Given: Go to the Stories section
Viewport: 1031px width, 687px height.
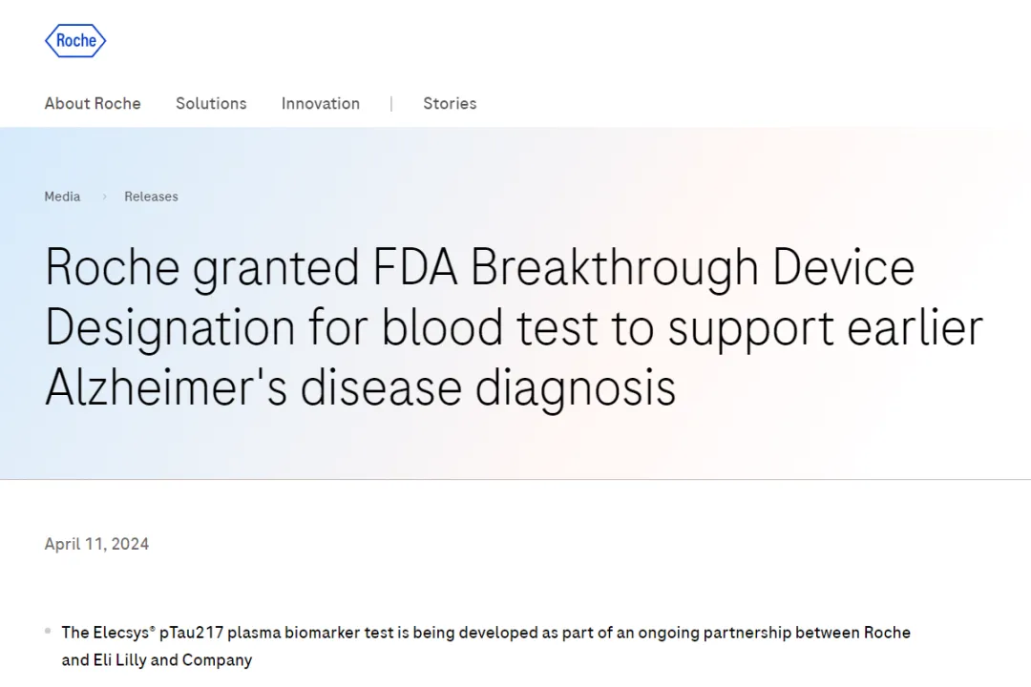Looking at the screenshot, I should tap(450, 103).
